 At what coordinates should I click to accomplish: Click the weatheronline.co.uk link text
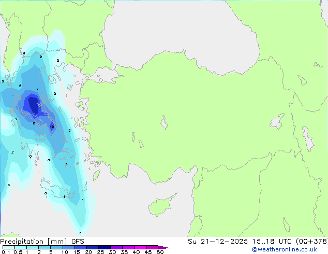[x=284, y=249]
